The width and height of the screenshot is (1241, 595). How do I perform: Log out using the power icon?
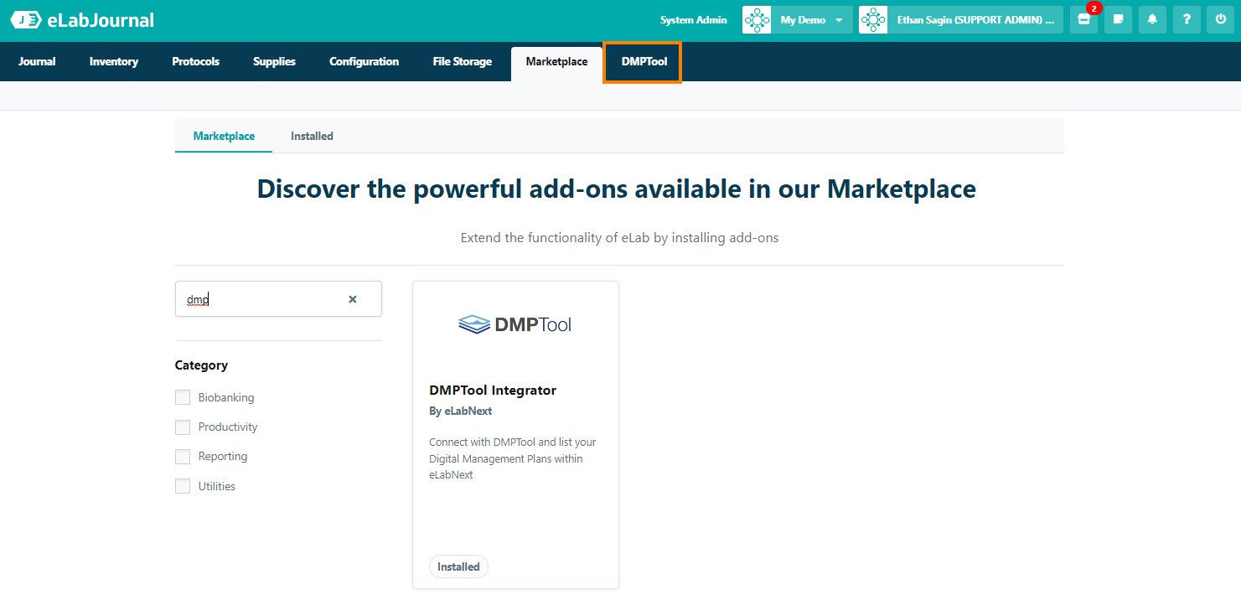[1221, 20]
